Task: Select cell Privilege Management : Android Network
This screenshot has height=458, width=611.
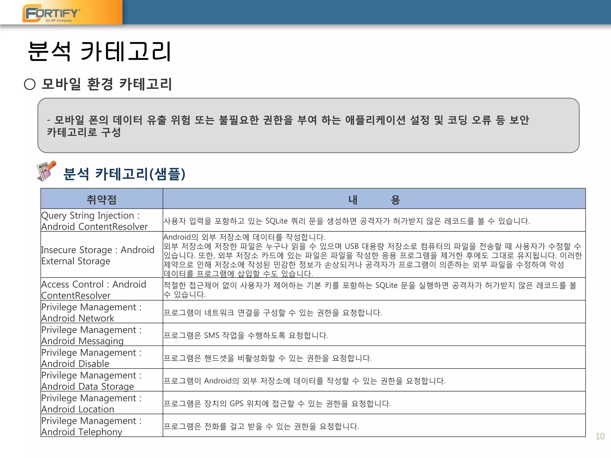Action: pos(102,312)
